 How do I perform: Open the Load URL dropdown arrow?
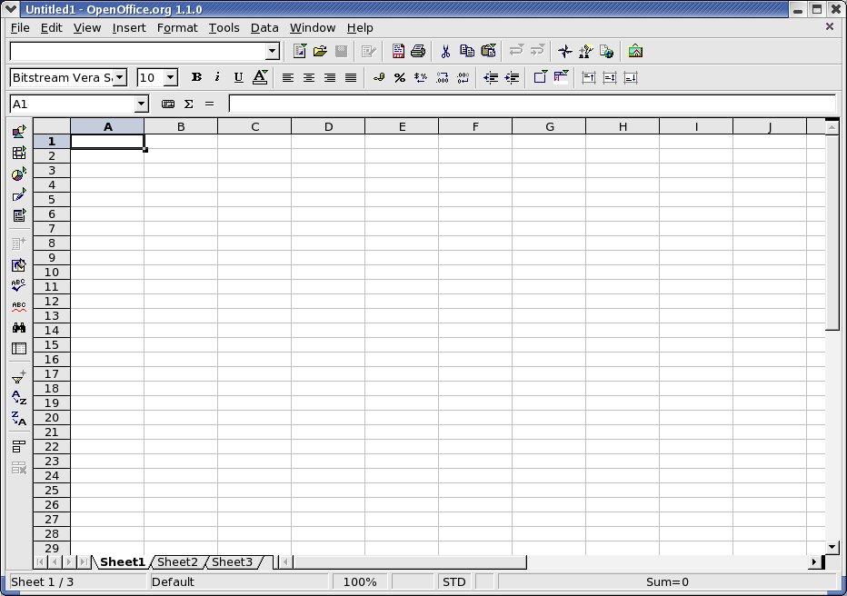pyautogui.click(x=273, y=51)
